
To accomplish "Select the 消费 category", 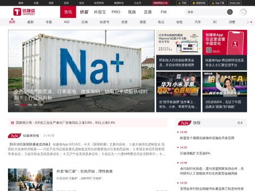I will click(x=232, y=22).
